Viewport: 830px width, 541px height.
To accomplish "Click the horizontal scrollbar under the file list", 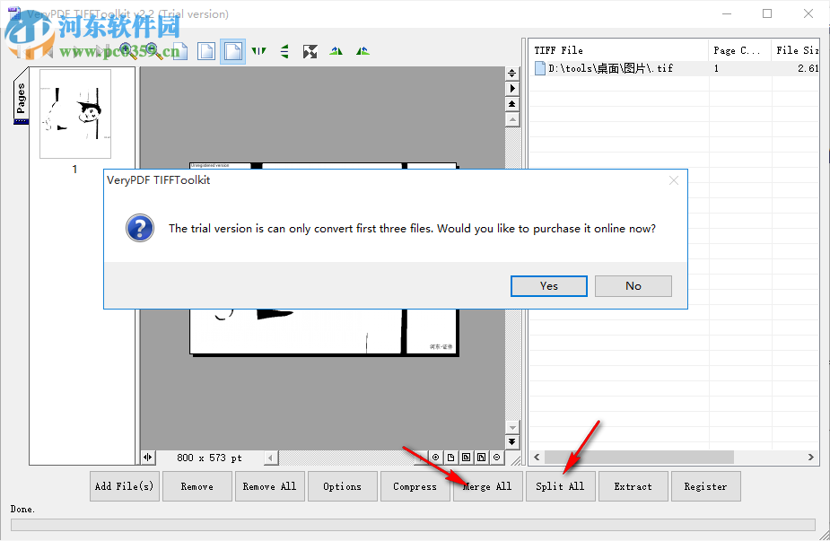I will [639, 457].
